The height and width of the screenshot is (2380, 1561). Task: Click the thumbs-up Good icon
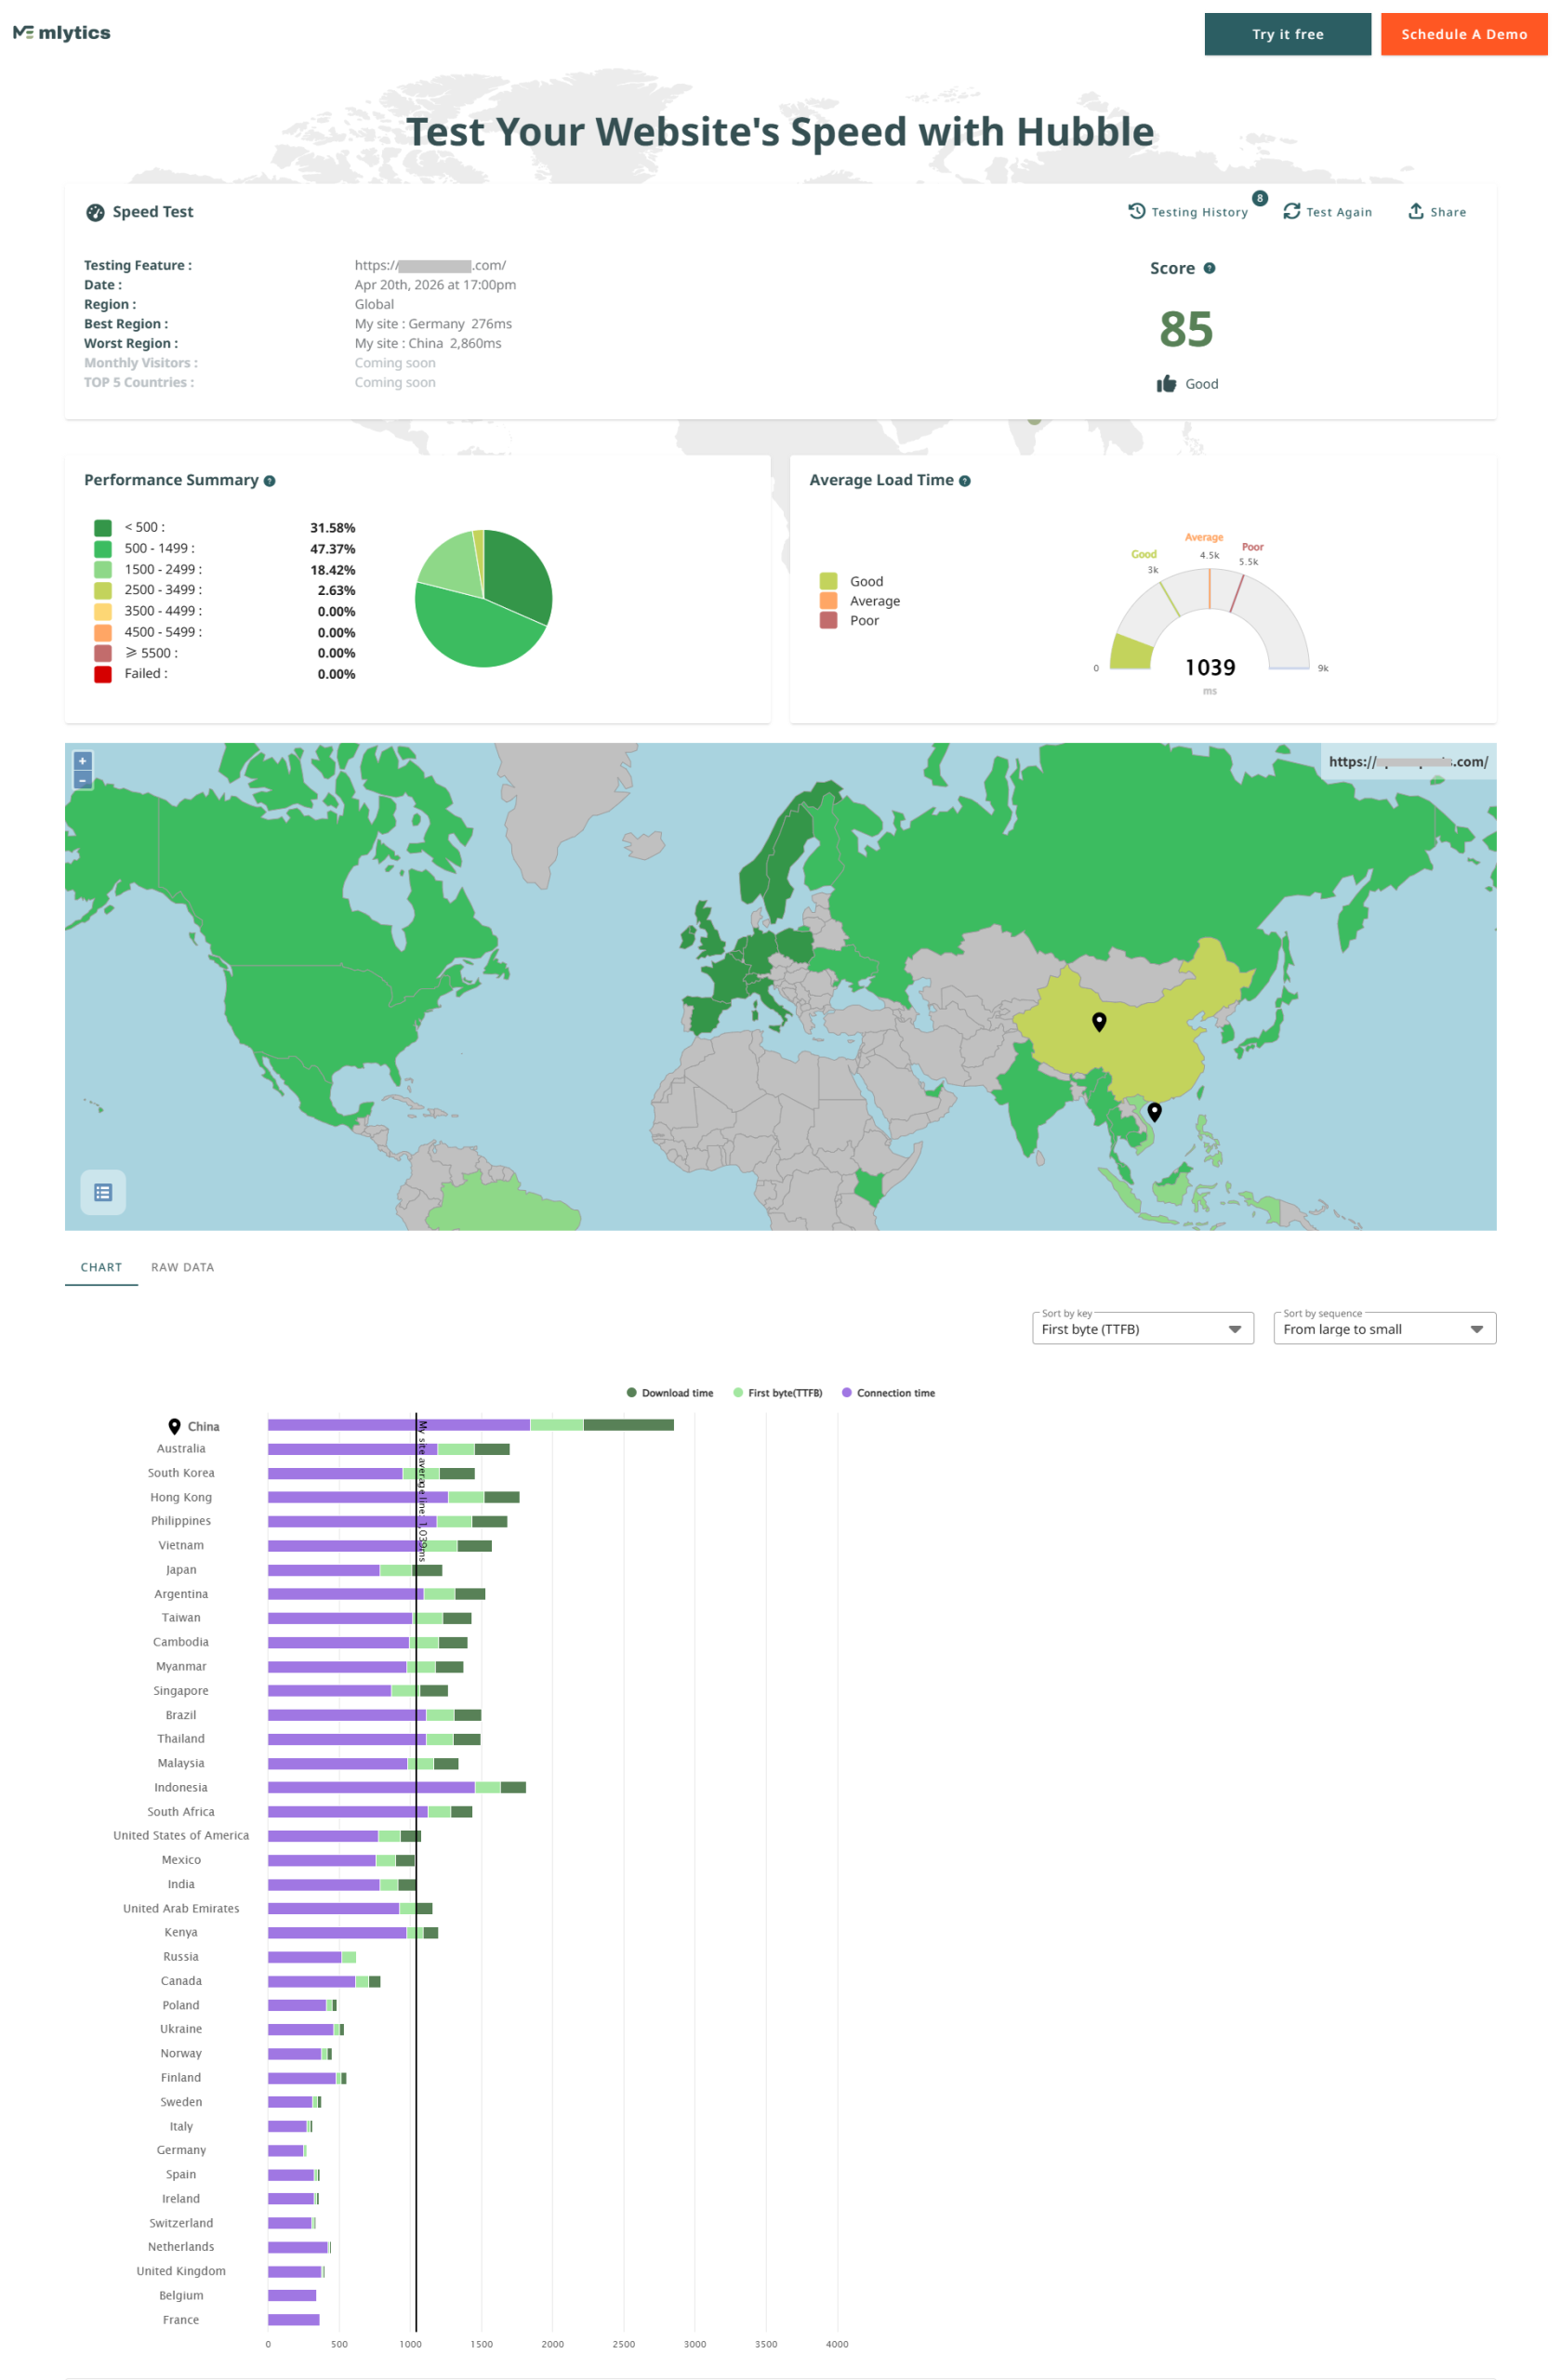coord(1165,384)
